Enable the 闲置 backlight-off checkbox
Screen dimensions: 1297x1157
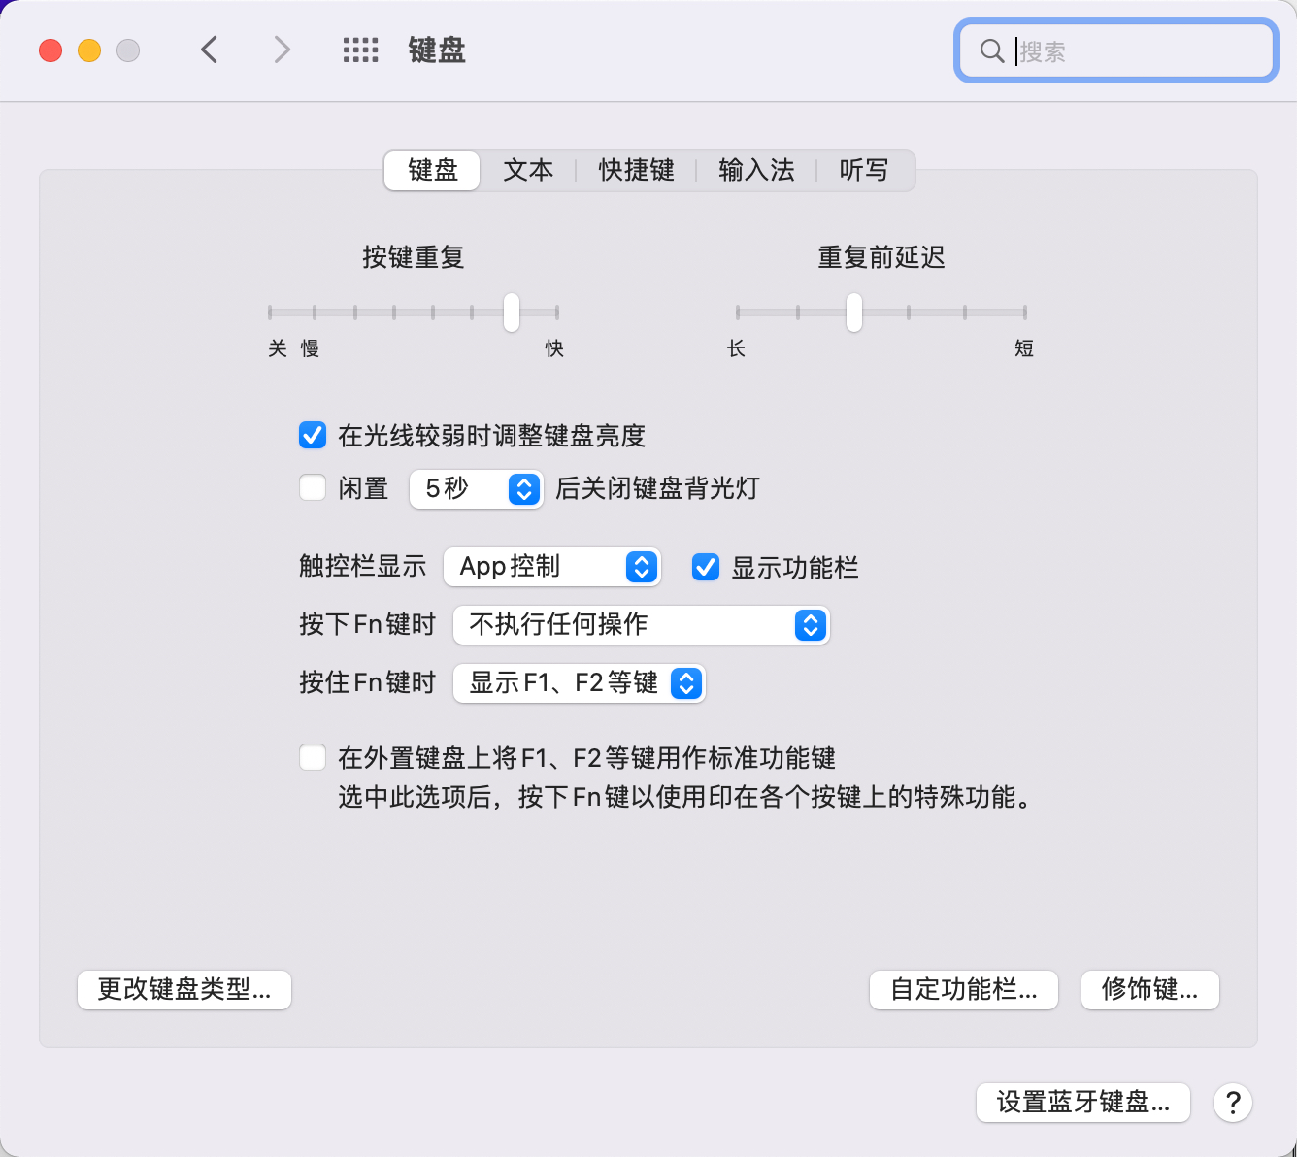[313, 487]
